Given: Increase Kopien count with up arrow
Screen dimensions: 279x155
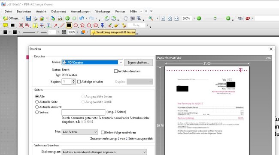Looking at the screenshot, I should (74, 80).
